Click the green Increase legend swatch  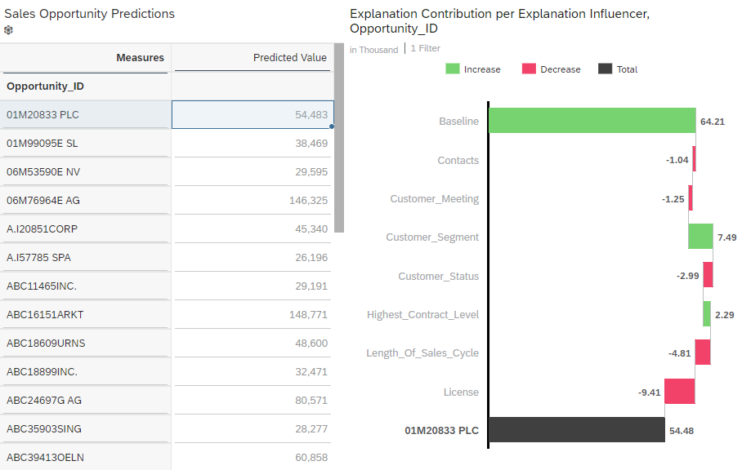(x=453, y=69)
